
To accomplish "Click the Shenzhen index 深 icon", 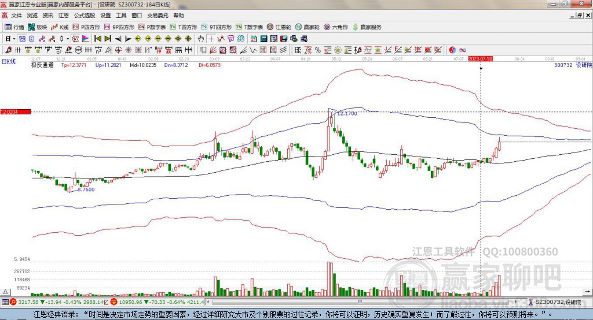I will coord(114,302).
